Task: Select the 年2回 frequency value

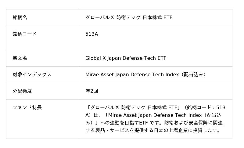Action: coord(91,91)
